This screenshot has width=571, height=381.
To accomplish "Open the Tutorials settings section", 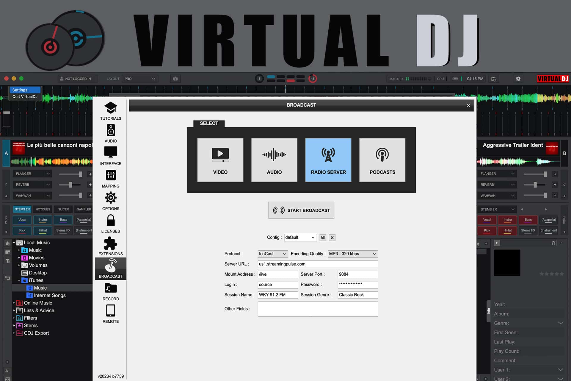I will [x=110, y=111].
